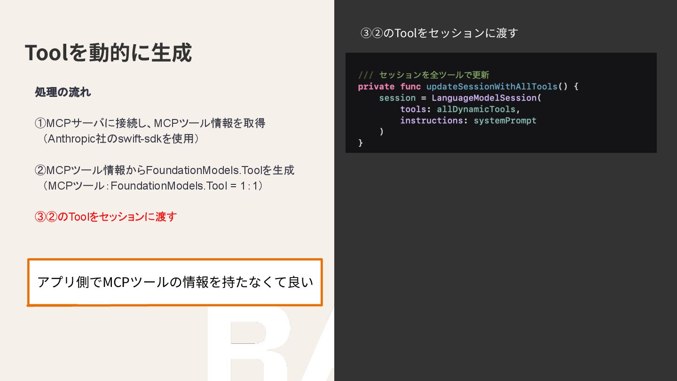The image size is (677, 381).
Task: Click the '(MCPツール : FoundationModels.Tool = 1 : 1)' line
Action: click(x=153, y=185)
